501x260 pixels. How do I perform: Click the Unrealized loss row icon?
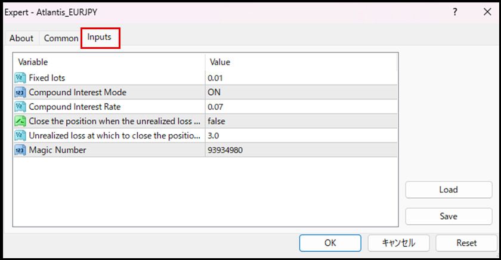[x=20, y=135]
